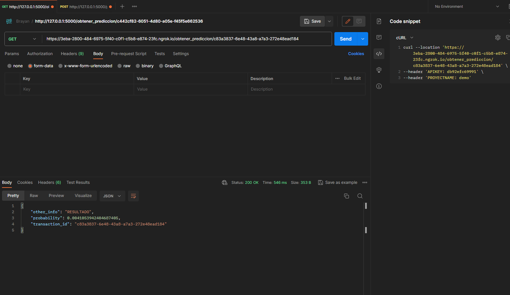Screen dimensions: 510x295
Task: Open the No Environment dropdown
Action: coord(467,6)
